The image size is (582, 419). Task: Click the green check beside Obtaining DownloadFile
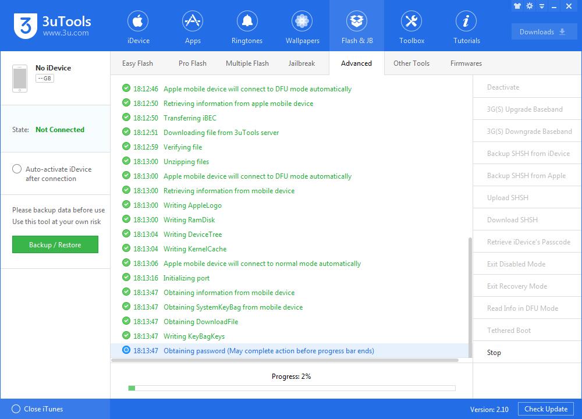pos(126,321)
